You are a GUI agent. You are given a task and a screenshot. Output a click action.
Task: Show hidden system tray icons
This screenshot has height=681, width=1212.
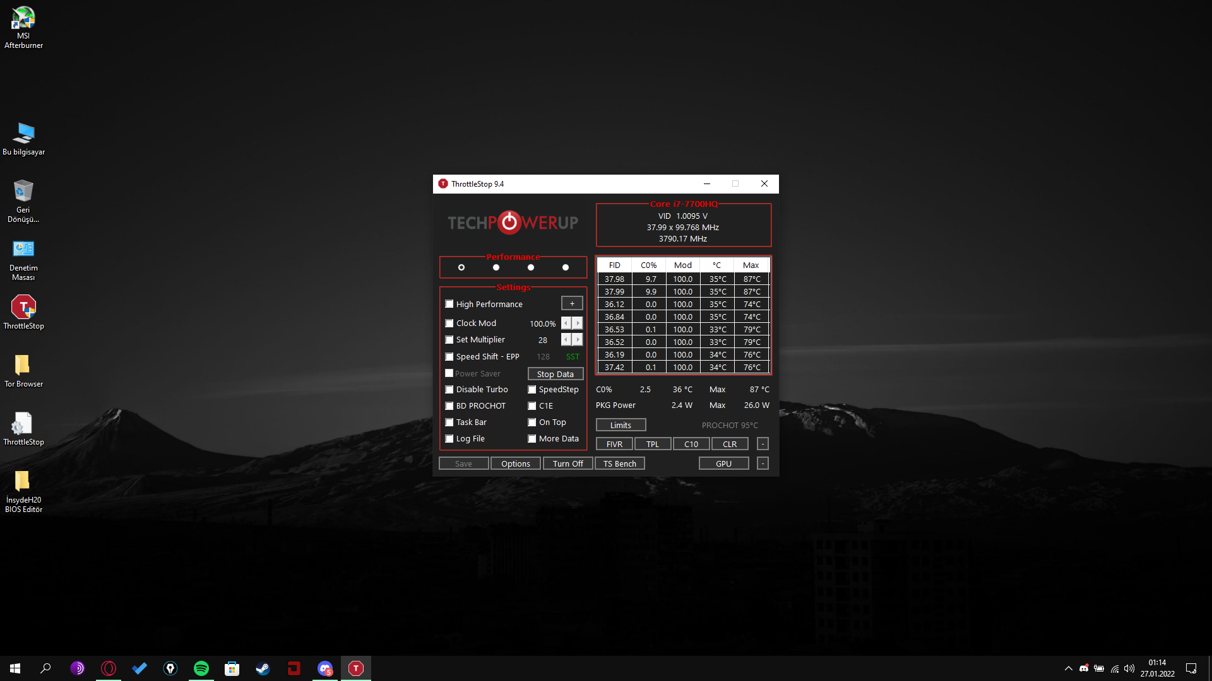click(1068, 668)
